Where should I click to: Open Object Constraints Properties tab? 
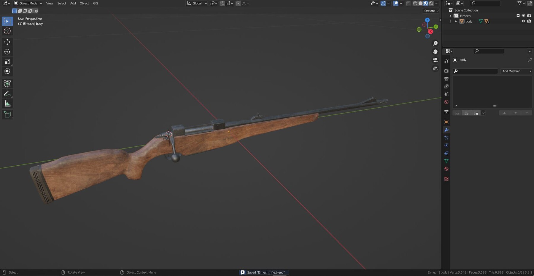(446, 153)
